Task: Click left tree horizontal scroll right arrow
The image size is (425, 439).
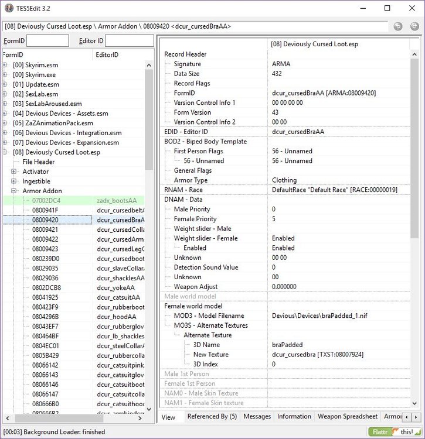Action: pyautogui.click(x=140, y=419)
